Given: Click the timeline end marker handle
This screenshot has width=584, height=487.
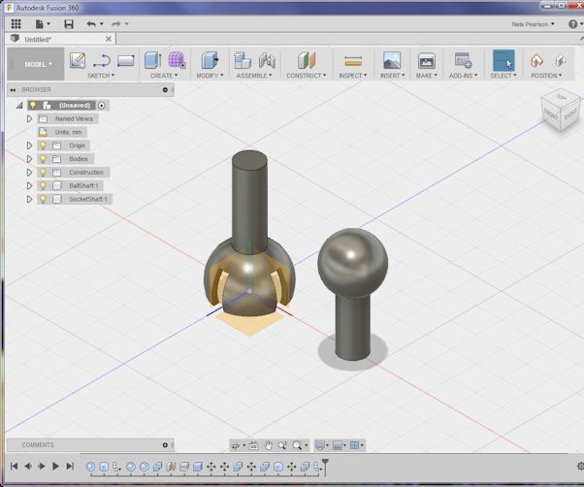Looking at the screenshot, I should (x=325, y=467).
